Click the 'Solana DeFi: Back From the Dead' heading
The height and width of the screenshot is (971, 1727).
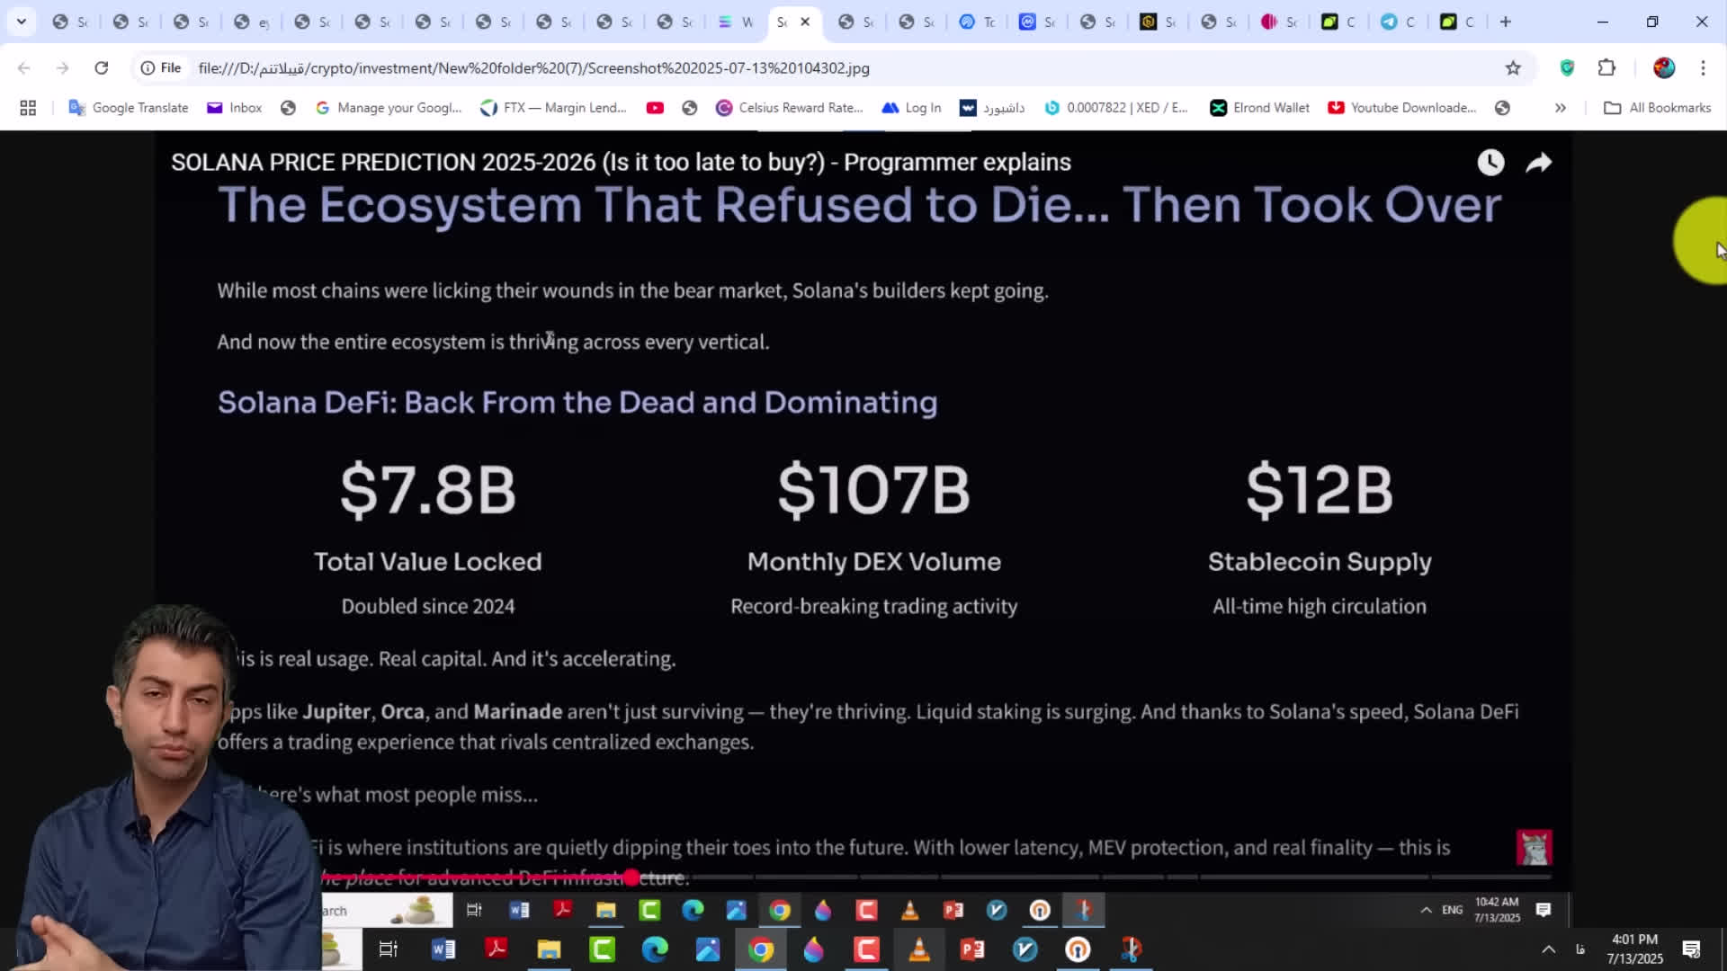point(577,402)
